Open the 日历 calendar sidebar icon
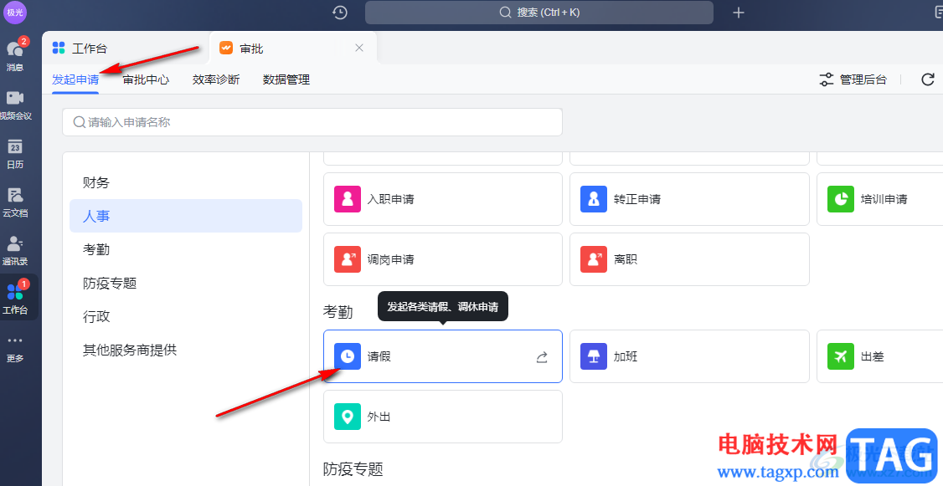 pos(15,153)
